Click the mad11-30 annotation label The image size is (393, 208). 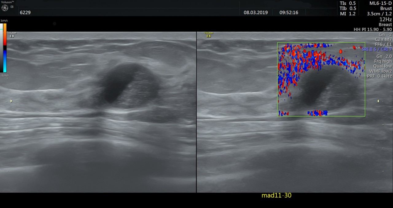[x=276, y=195]
